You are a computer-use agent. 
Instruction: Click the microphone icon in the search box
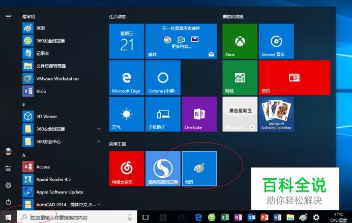point(130,217)
